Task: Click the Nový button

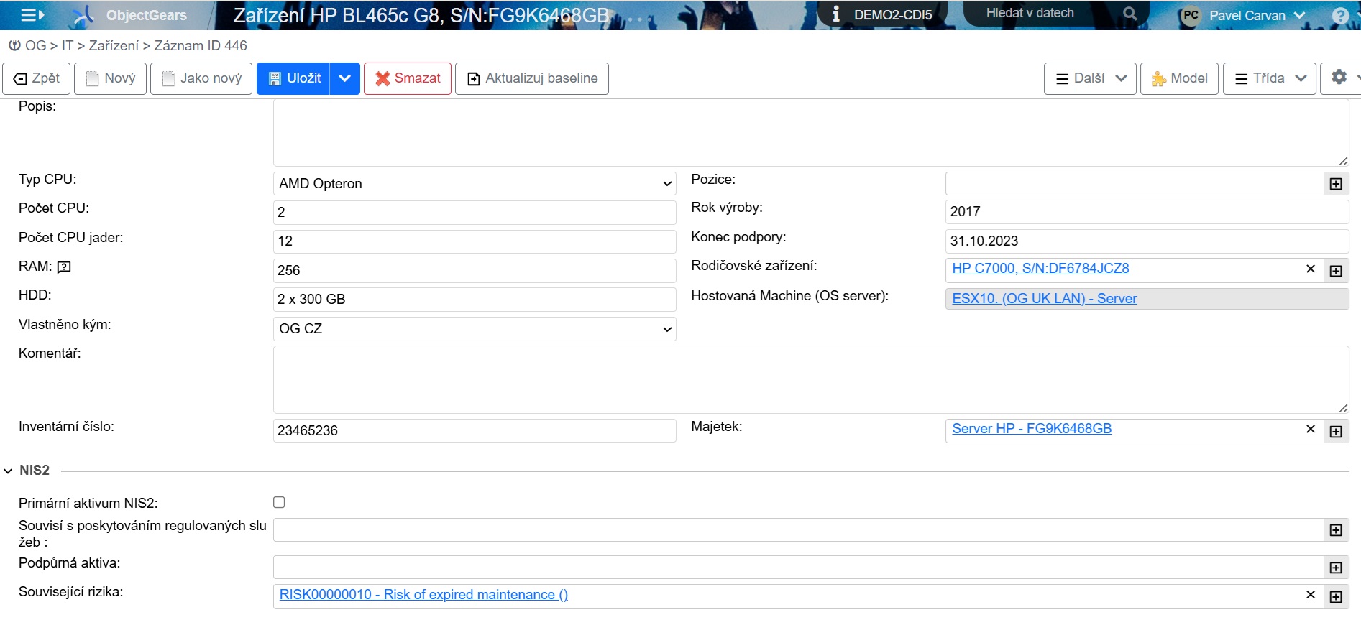Action: [111, 78]
